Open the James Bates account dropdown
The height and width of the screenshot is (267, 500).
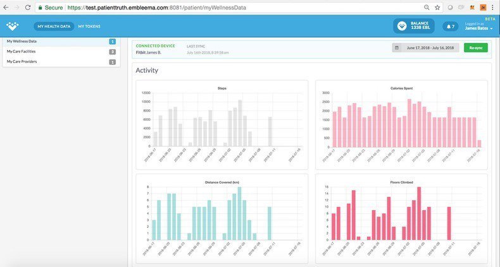[x=478, y=28]
